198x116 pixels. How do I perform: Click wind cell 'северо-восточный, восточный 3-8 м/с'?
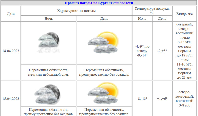point(184,99)
